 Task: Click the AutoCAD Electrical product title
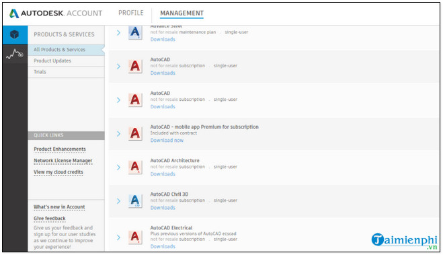(171, 228)
